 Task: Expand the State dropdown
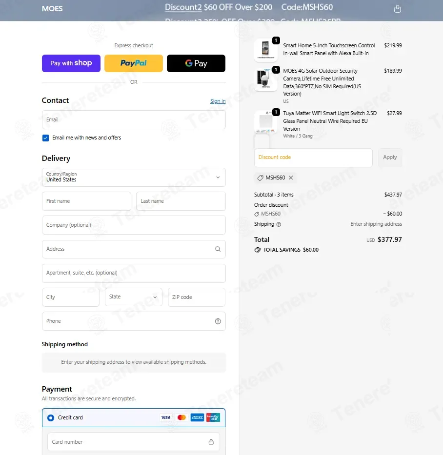pyautogui.click(x=134, y=297)
